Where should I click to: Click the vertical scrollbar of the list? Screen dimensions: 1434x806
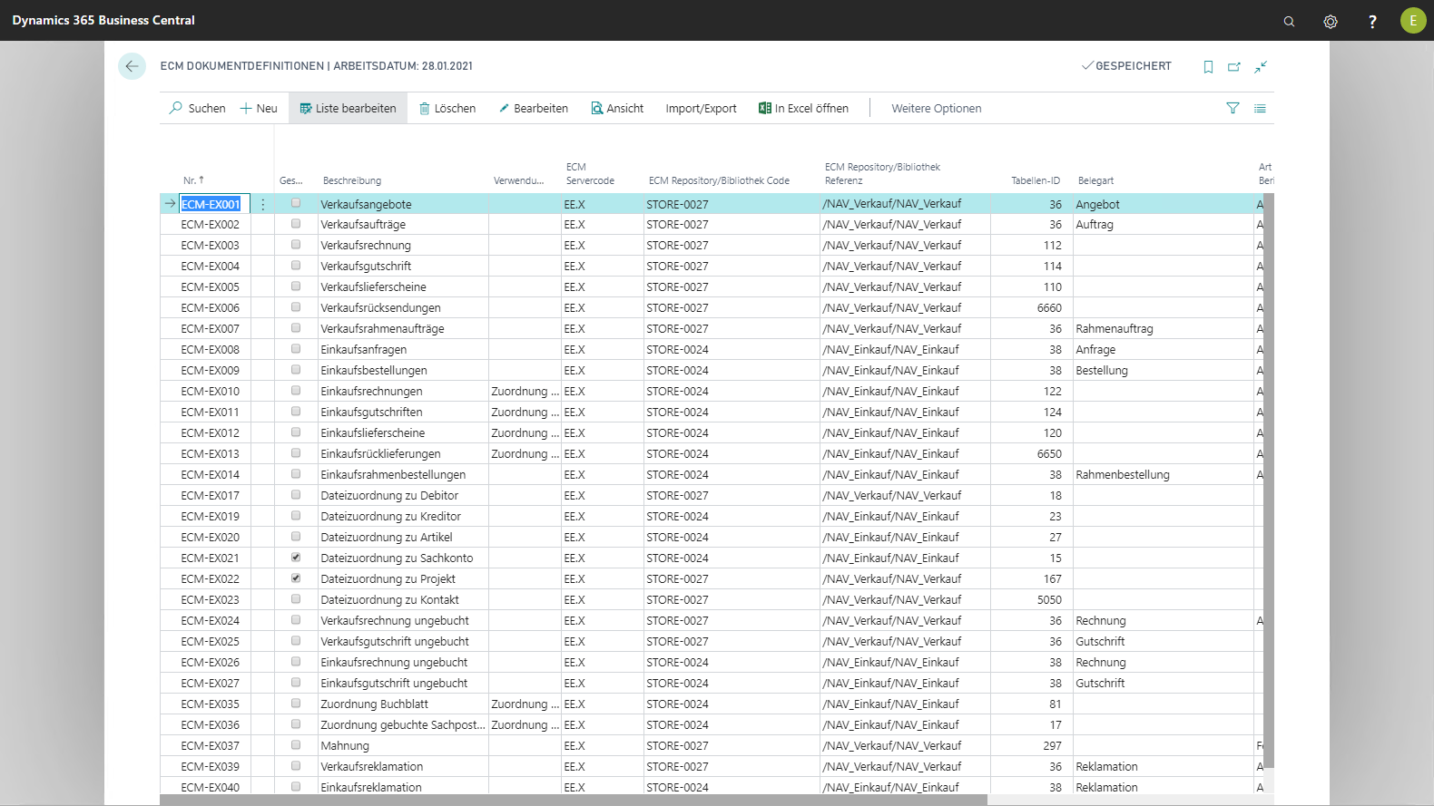click(x=1268, y=481)
